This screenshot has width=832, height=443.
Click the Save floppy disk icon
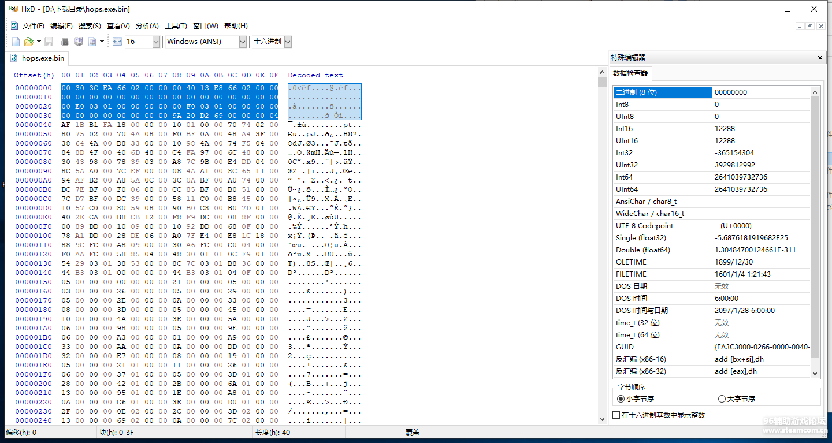pos(49,42)
